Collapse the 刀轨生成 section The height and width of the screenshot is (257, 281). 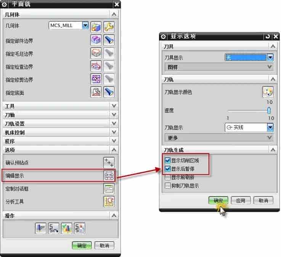tap(273, 150)
